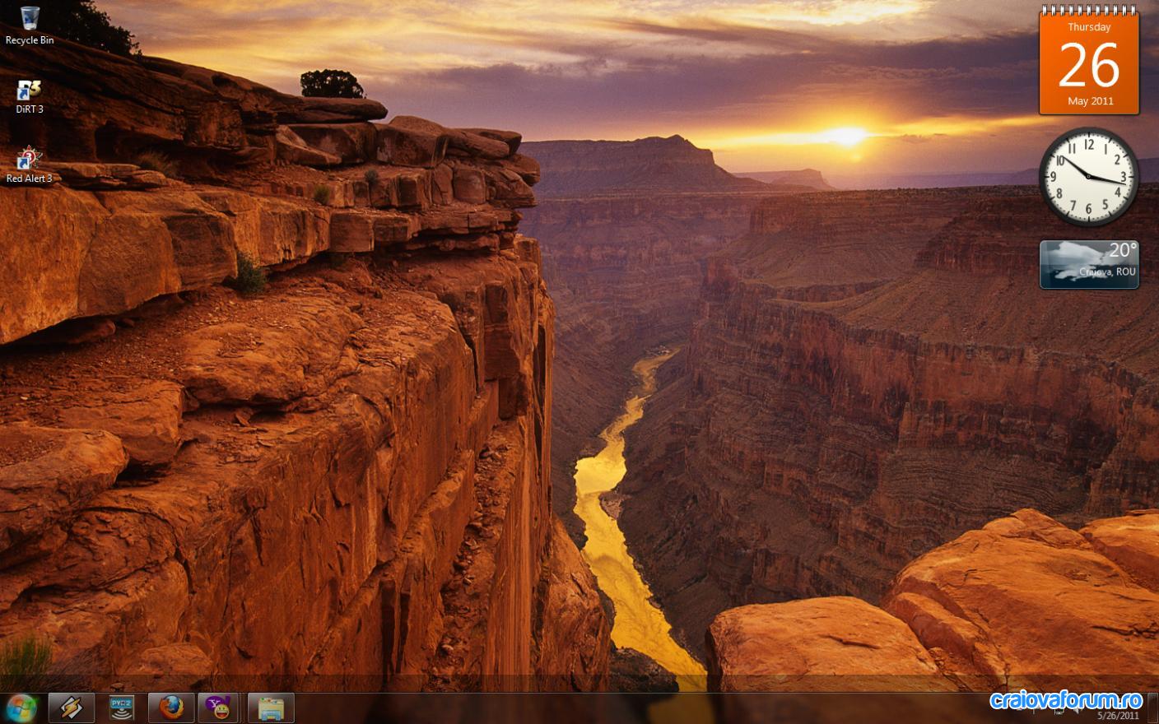Screen dimensions: 1159x724
Task: Open the radio wave app on the taskbar
Action: 122,708
